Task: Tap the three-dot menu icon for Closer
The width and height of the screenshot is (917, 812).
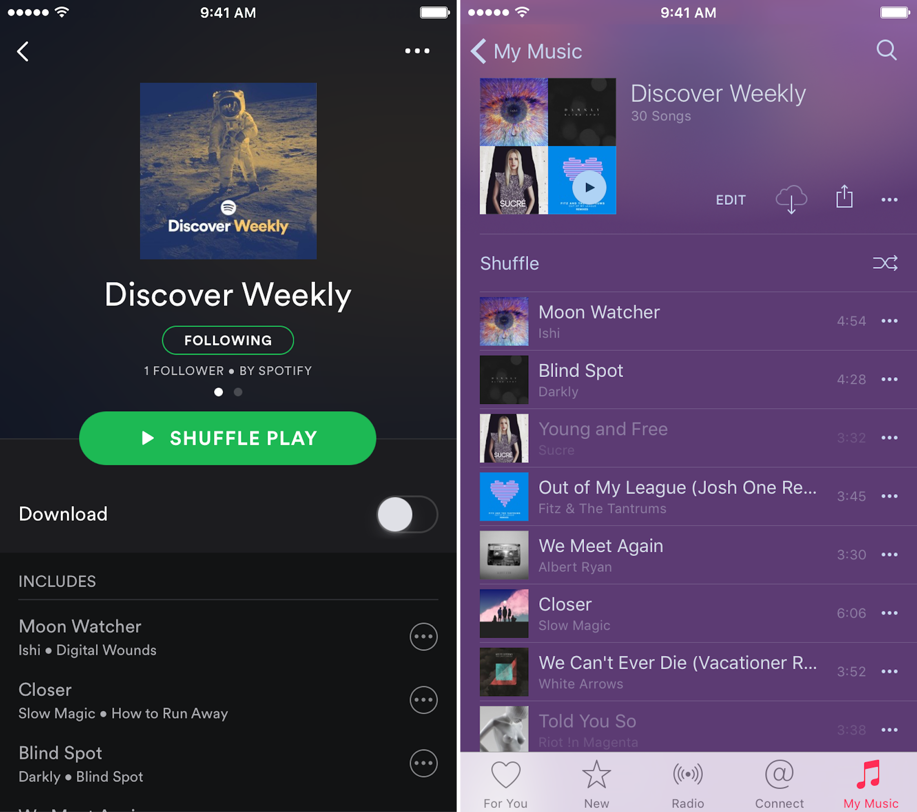Action: point(890,614)
